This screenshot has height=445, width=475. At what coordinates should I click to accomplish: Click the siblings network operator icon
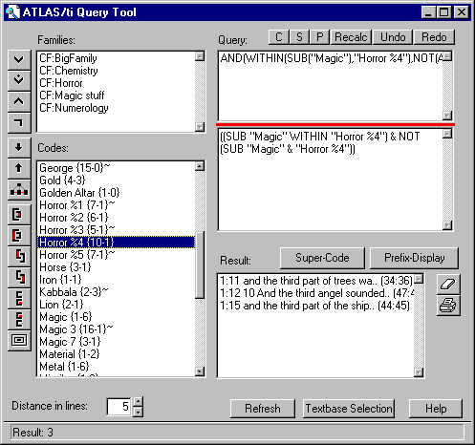click(19, 189)
